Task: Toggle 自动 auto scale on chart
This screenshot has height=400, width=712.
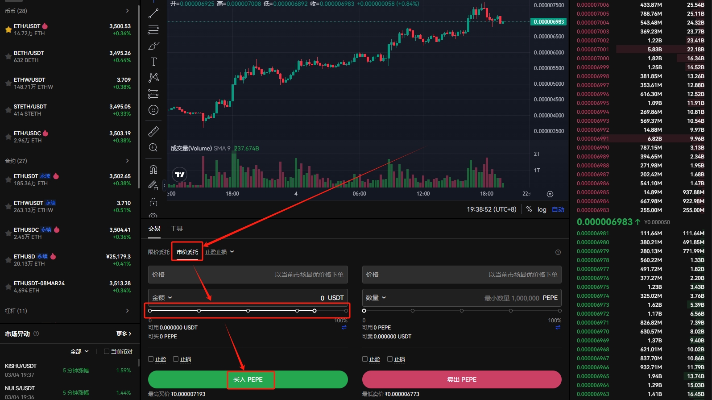Action: [558, 209]
